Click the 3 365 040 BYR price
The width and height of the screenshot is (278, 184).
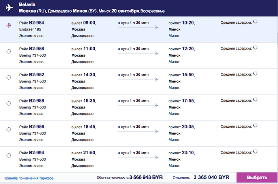[x=212, y=177]
